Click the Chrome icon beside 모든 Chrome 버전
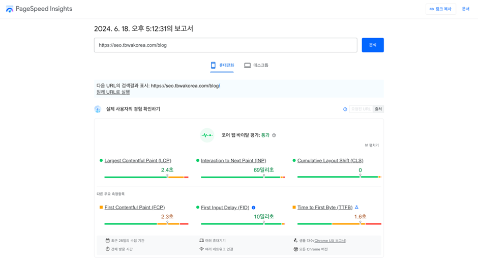Viewport: 478px width, 261px height. pyautogui.click(x=295, y=249)
